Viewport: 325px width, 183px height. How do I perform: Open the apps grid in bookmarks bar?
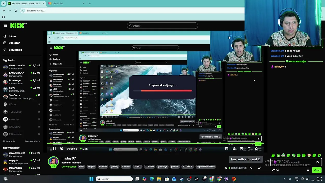pos(3,17)
